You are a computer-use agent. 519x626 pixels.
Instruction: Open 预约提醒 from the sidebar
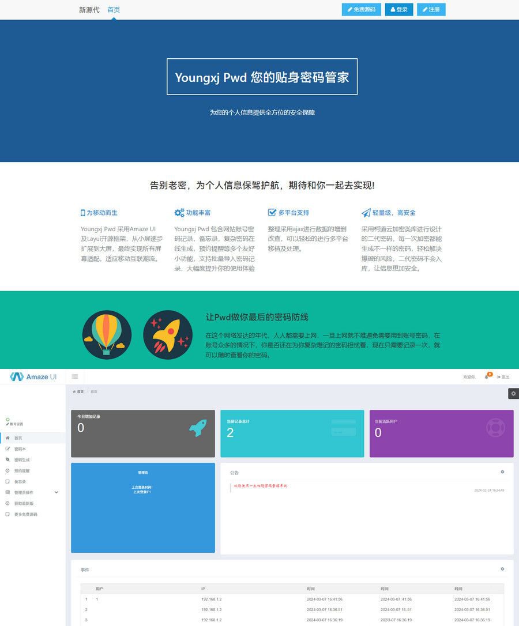[x=21, y=470]
